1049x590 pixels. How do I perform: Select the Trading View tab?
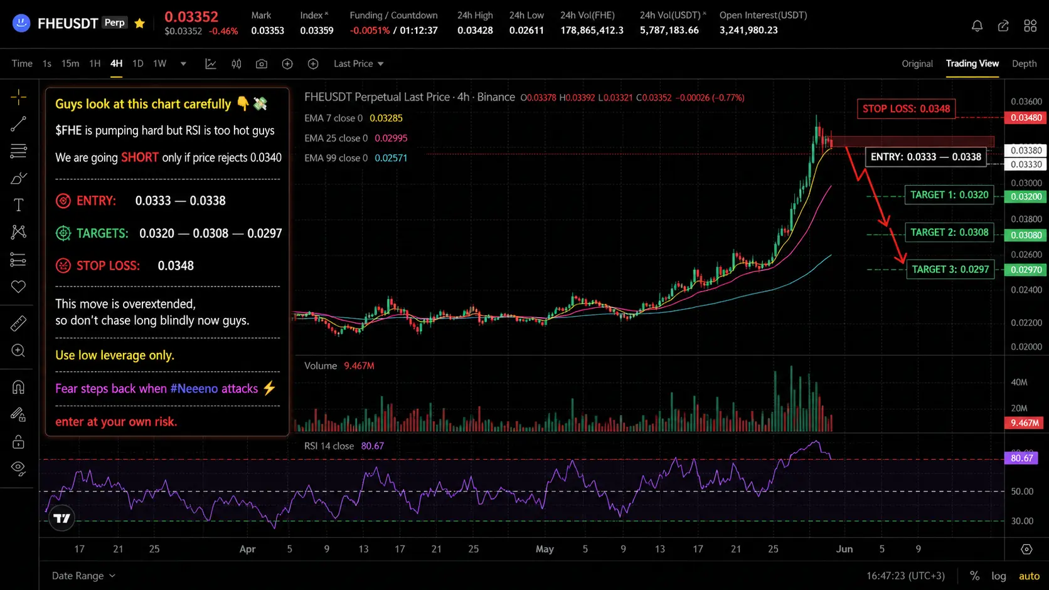pyautogui.click(x=972, y=64)
